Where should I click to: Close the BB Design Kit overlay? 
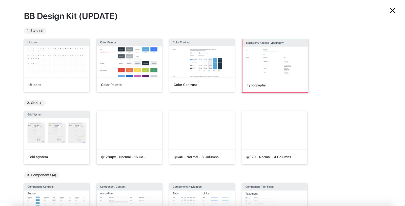click(x=392, y=11)
